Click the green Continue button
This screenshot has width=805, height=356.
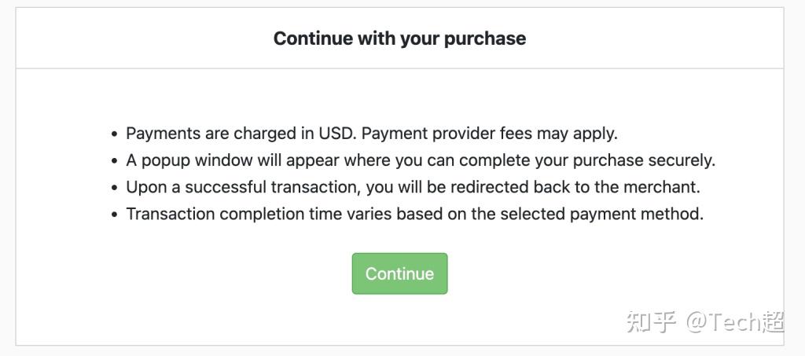tap(399, 273)
